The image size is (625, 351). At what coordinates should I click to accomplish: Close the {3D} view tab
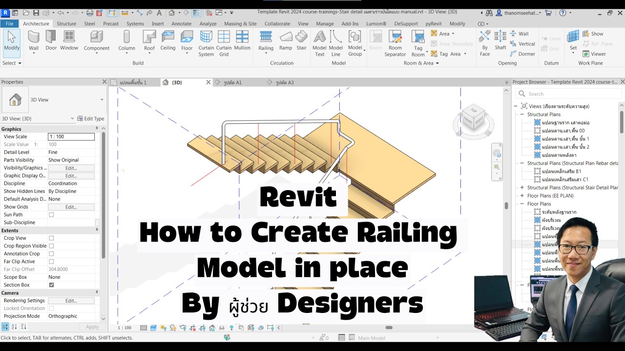(208, 82)
